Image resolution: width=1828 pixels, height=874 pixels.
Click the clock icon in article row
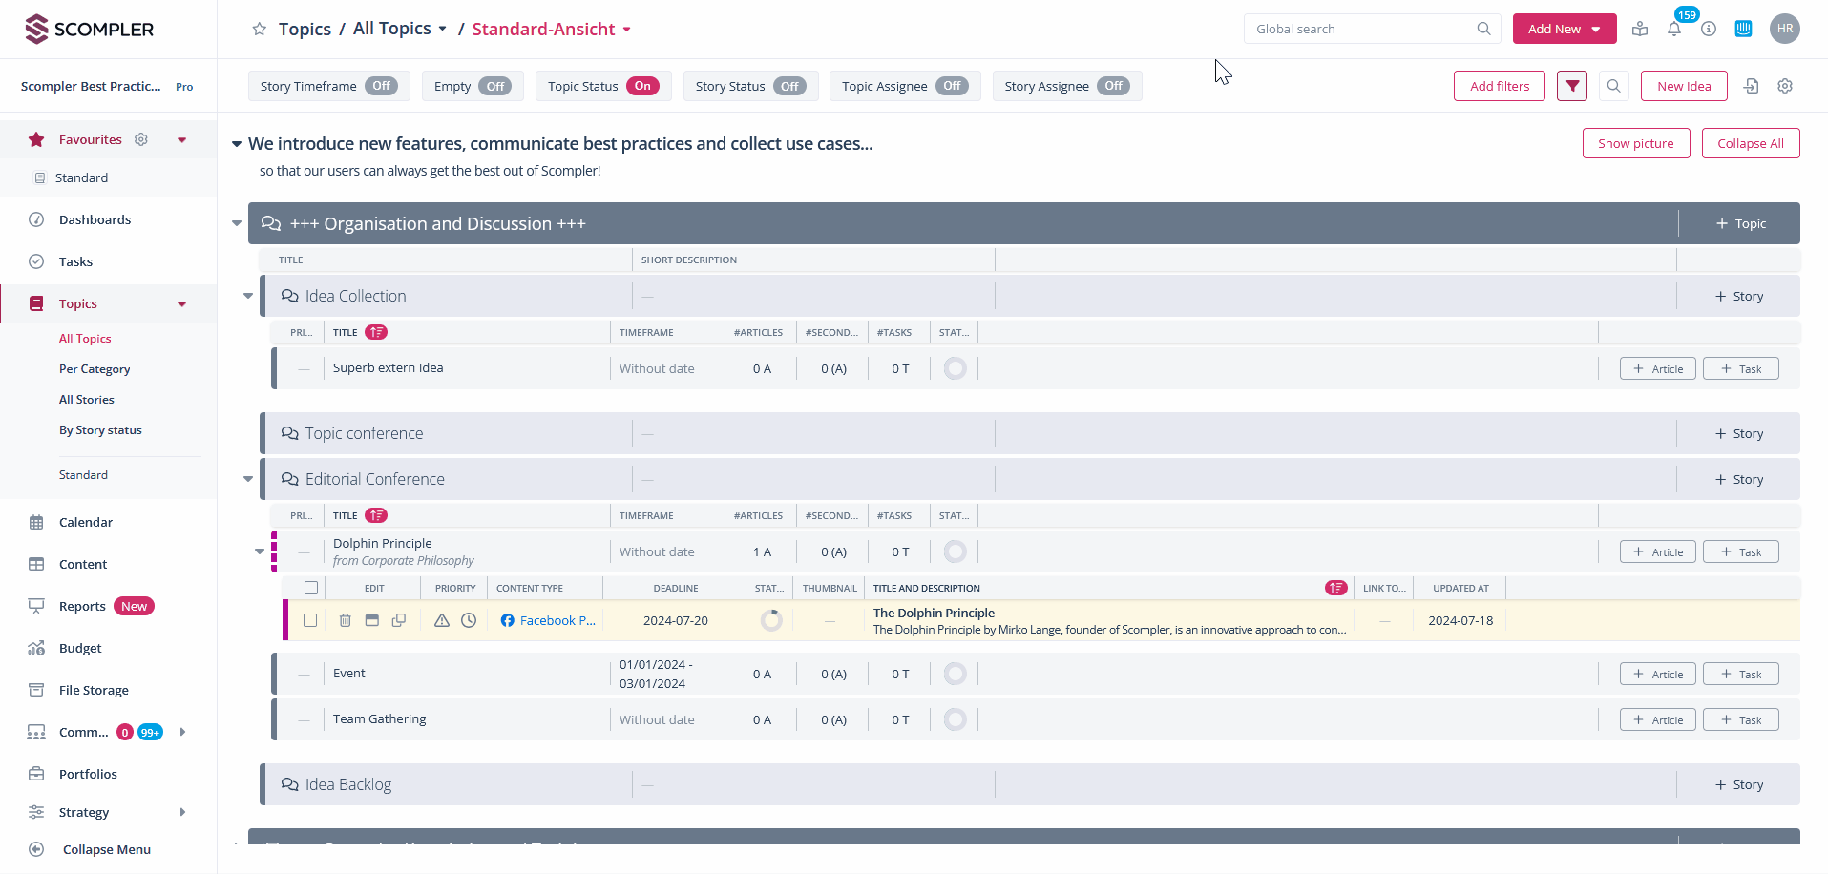[x=469, y=620]
